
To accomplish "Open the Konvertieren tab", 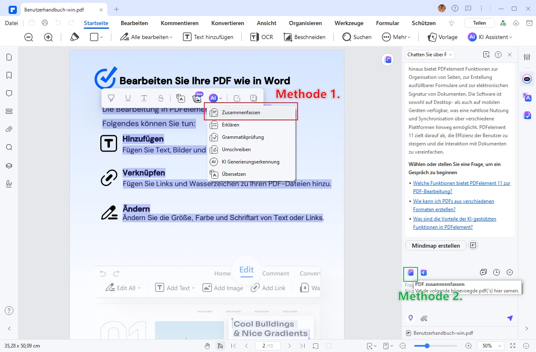I will point(228,23).
